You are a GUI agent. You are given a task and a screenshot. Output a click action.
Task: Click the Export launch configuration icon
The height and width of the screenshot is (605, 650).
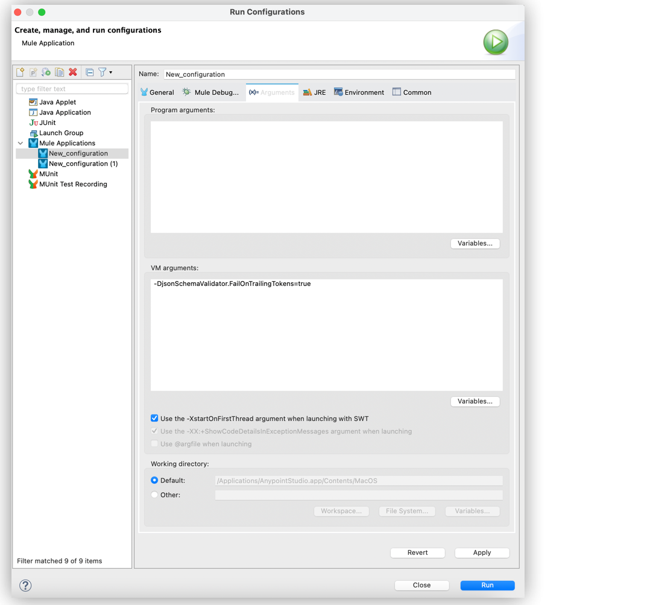[x=46, y=72]
